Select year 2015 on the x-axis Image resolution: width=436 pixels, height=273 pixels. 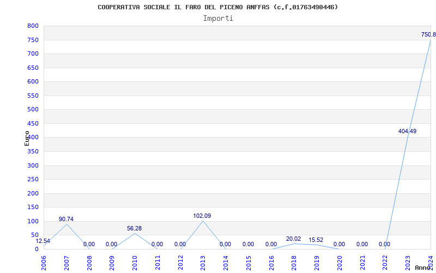(x=249, y=263)
